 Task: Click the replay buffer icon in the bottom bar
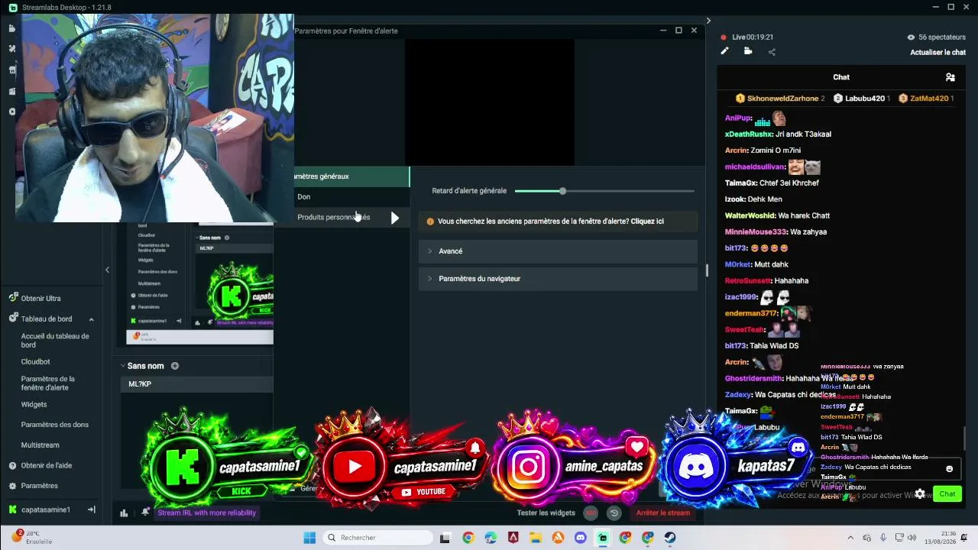pos(614,513)
